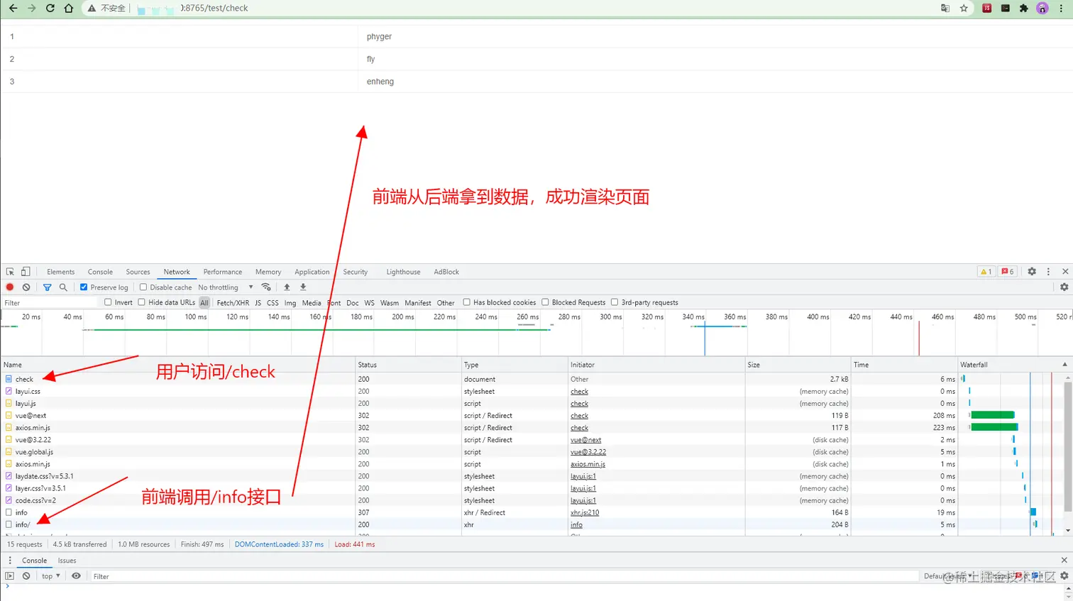This screenshot has height=601, width=1073.
Task: Open the No throttling dropdown
Action: [x=226, y=287]
